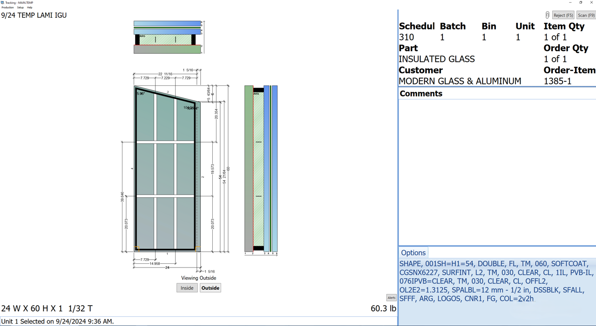
Task: Click the Tracking application icon in title bar
Action: pyautogui.click(x=3, y=2)
